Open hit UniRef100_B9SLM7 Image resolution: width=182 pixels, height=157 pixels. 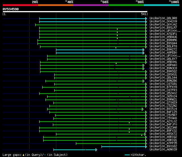tap(163, 28)
